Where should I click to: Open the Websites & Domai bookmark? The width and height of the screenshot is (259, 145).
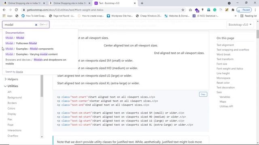click(177, 16)
